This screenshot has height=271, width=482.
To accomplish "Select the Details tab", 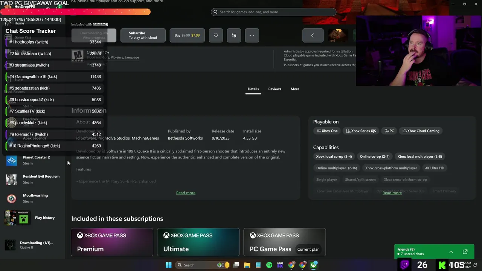I will click(x=253, y=89).
